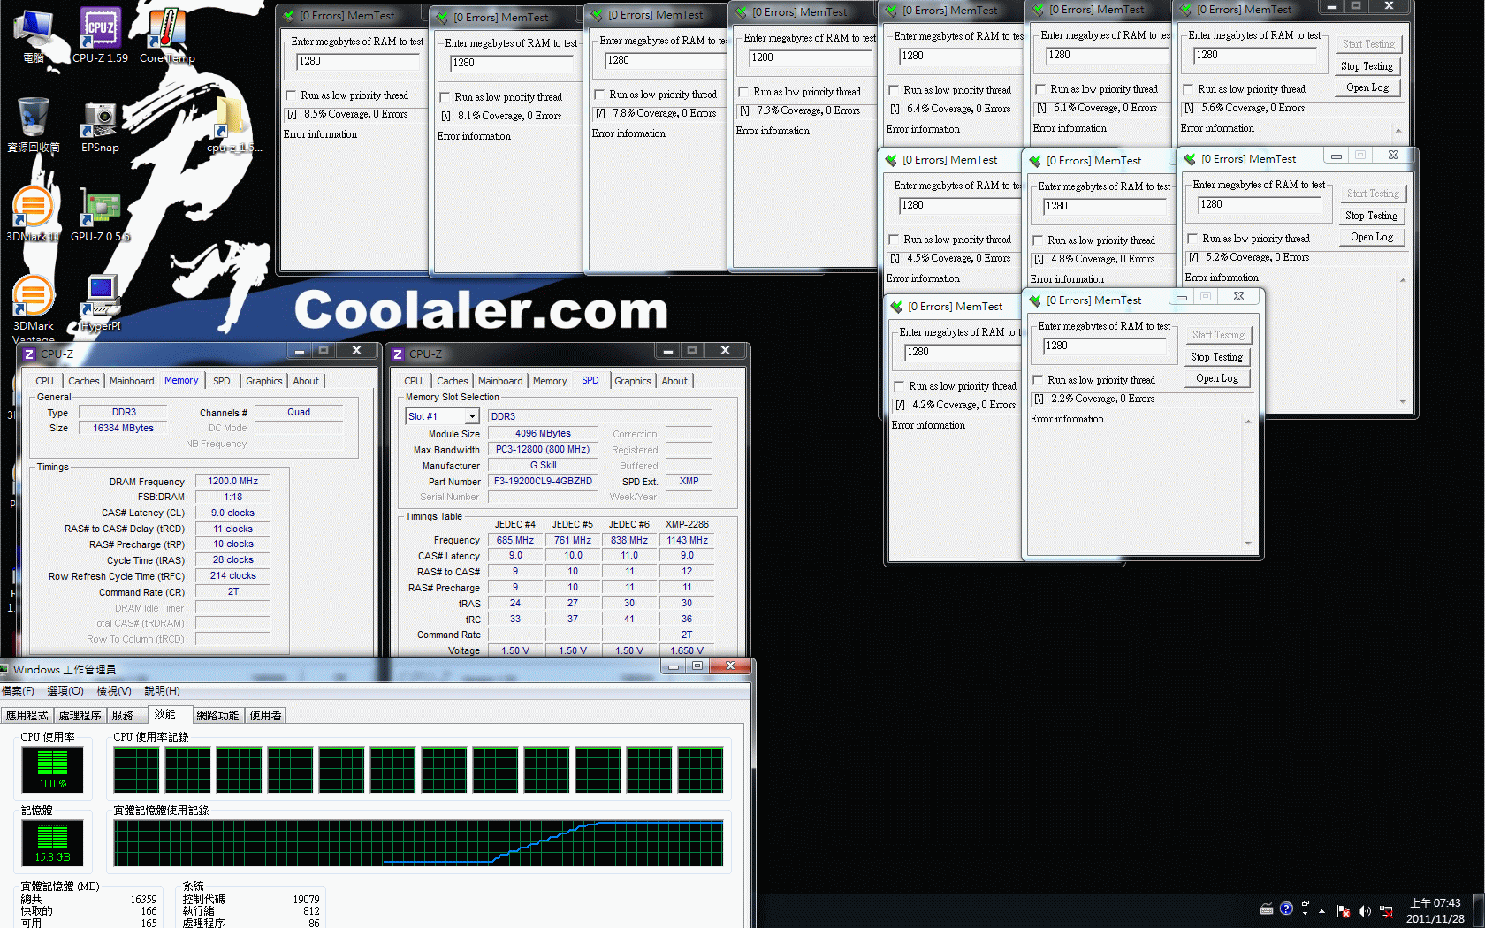Open the Graphics tab in the CPU-Z SPD window
The image size is (1485, 928).
(633, 381)
